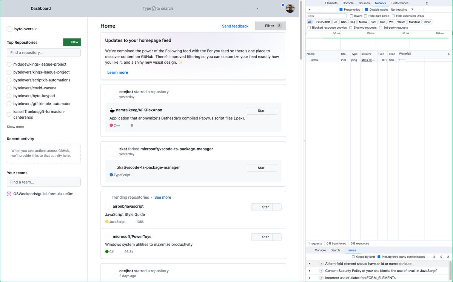453x282 pixels.
Task: Open the Search drawer tab
Action: coord(335,250)
